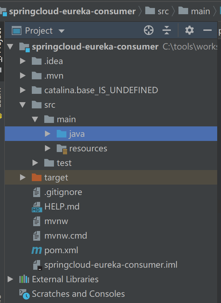Click the mvnw file icon

click(37, 221)
